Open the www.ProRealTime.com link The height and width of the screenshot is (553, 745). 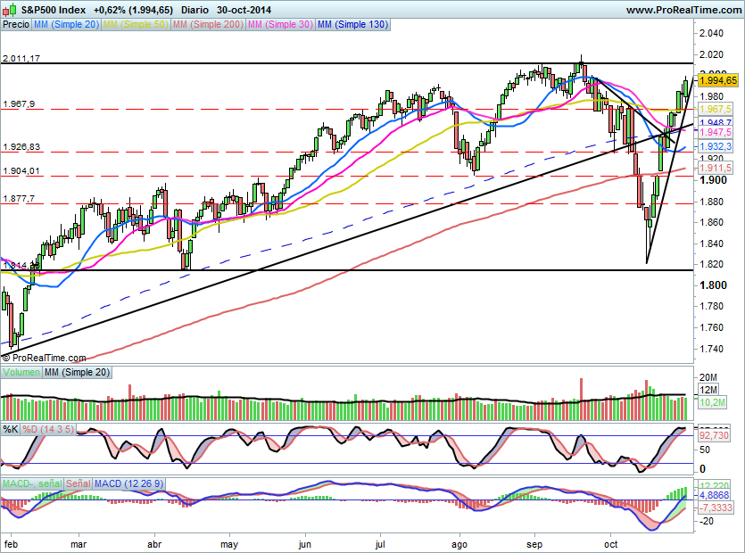pos(684,10)
